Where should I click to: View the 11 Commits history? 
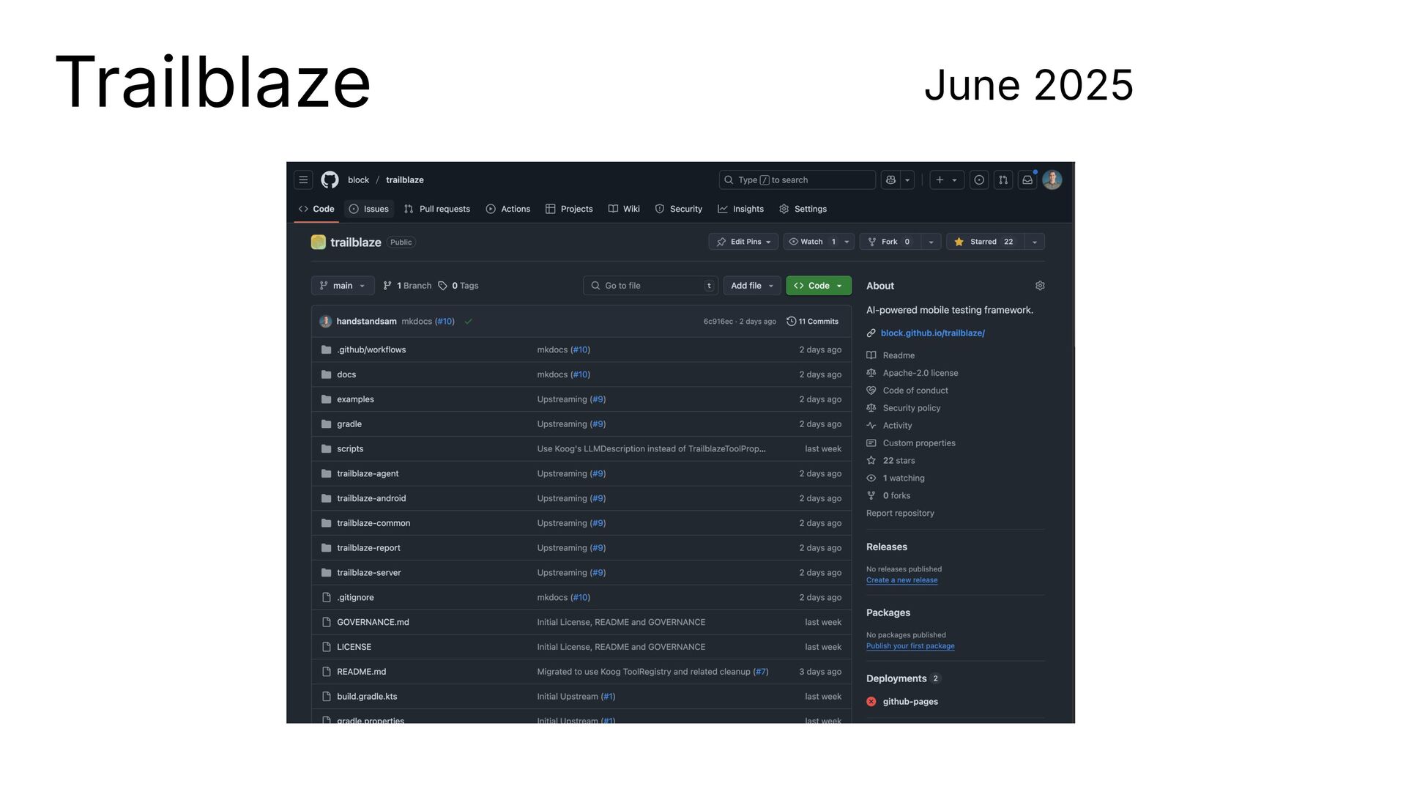(x=813, y=322)
